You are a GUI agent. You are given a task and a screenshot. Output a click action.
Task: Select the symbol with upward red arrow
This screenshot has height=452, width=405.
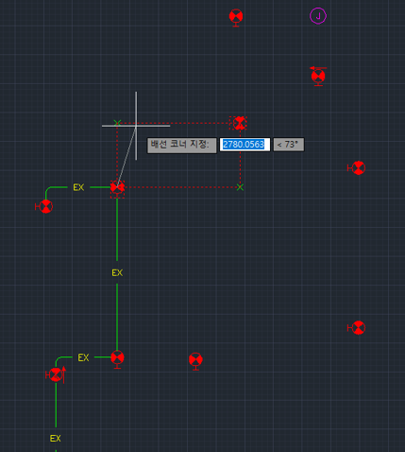tap(57, 374)
